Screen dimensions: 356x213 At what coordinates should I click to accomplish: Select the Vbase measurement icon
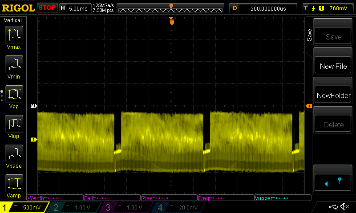tap(14, 154)
